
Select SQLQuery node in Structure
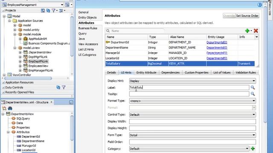(23, 119)
